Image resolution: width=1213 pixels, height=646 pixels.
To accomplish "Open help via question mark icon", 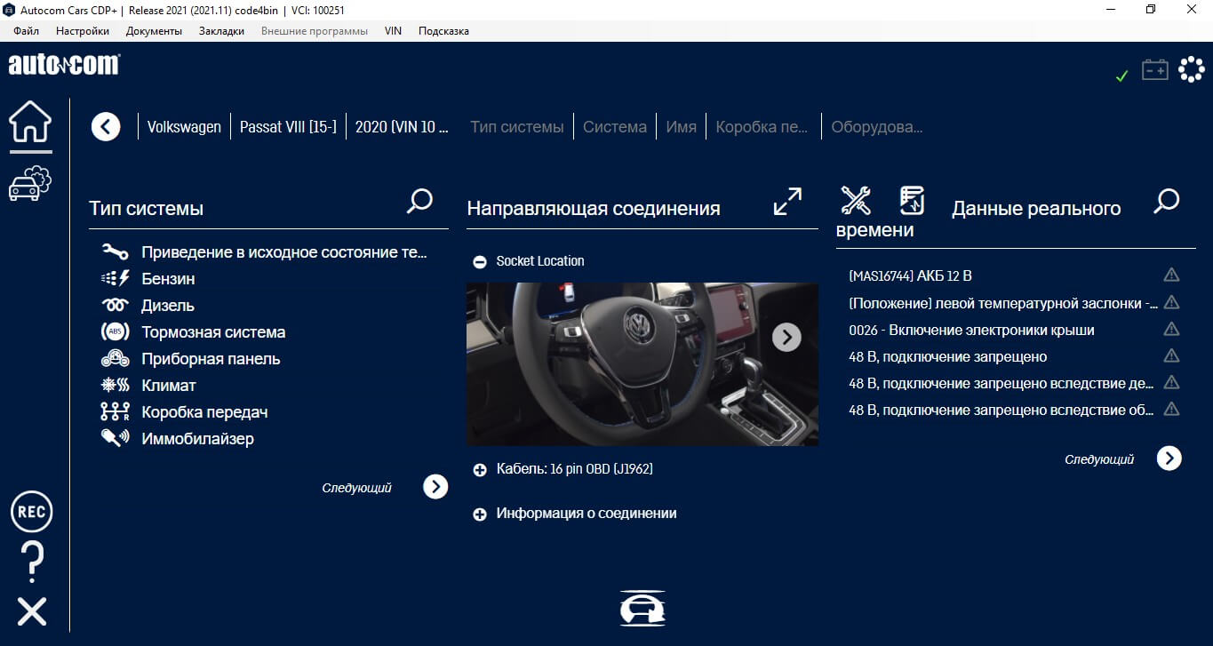I will pos(31,562).
